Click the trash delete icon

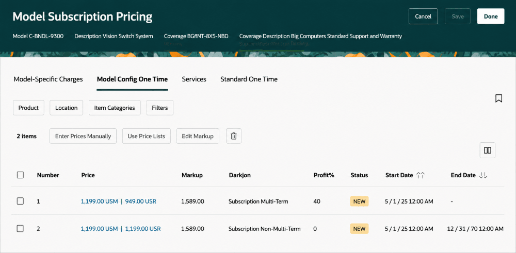pos(234,136)
